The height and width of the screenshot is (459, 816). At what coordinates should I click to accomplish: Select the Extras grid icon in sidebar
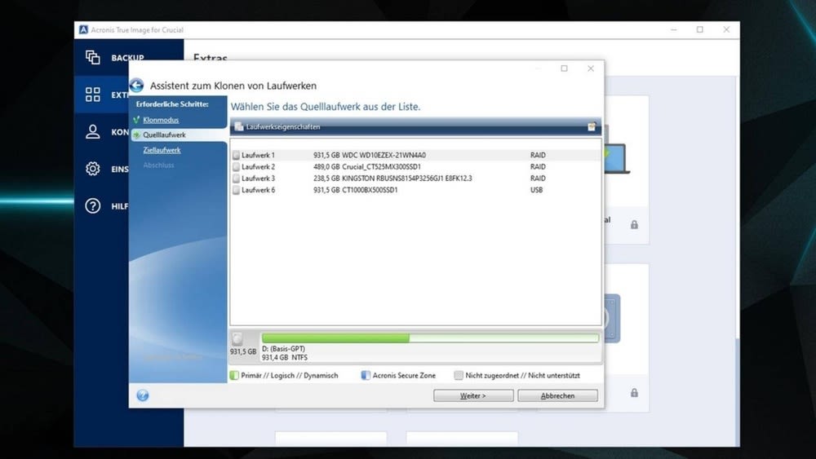point(93,94)
